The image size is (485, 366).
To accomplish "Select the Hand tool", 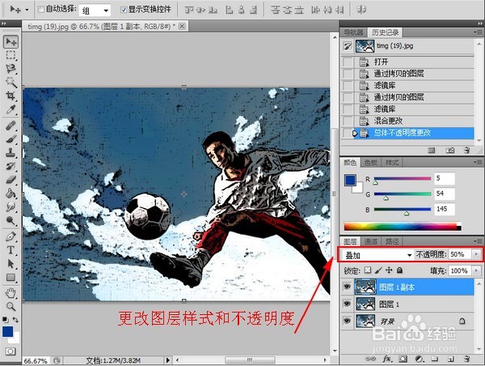I will click(x=11, y=292).
